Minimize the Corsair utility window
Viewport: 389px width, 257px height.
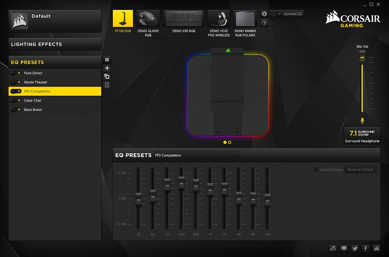pos(364,5)
